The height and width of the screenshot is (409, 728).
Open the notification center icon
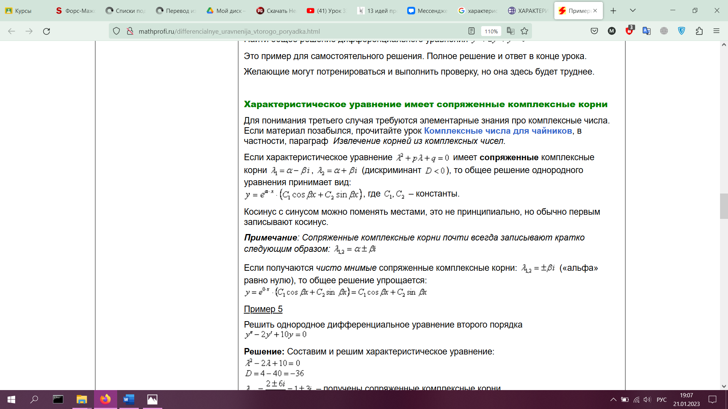(712, 400)
